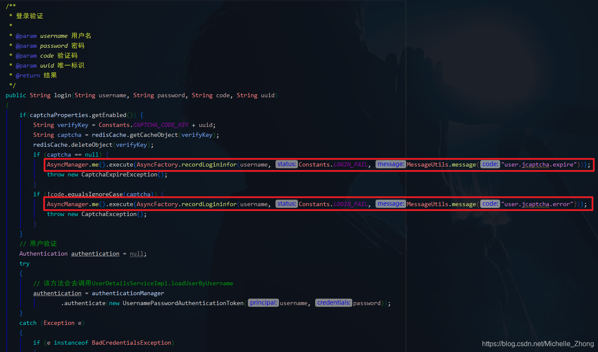Click Exception e in catch clause

pos(63,323)
